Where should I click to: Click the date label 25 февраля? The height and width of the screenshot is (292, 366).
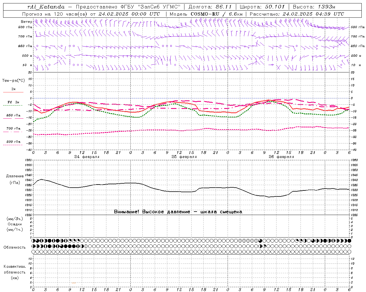click(x=184, y=157)
